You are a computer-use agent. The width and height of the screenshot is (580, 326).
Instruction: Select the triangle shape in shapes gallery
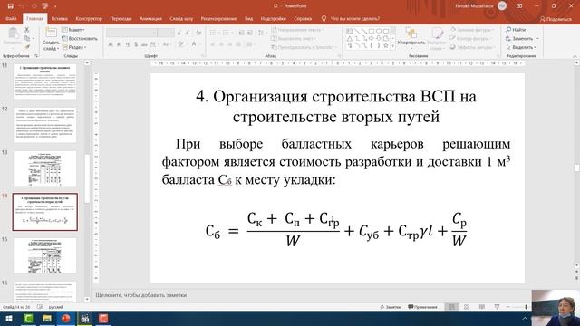pyautogui.click(x=350, y=38)
